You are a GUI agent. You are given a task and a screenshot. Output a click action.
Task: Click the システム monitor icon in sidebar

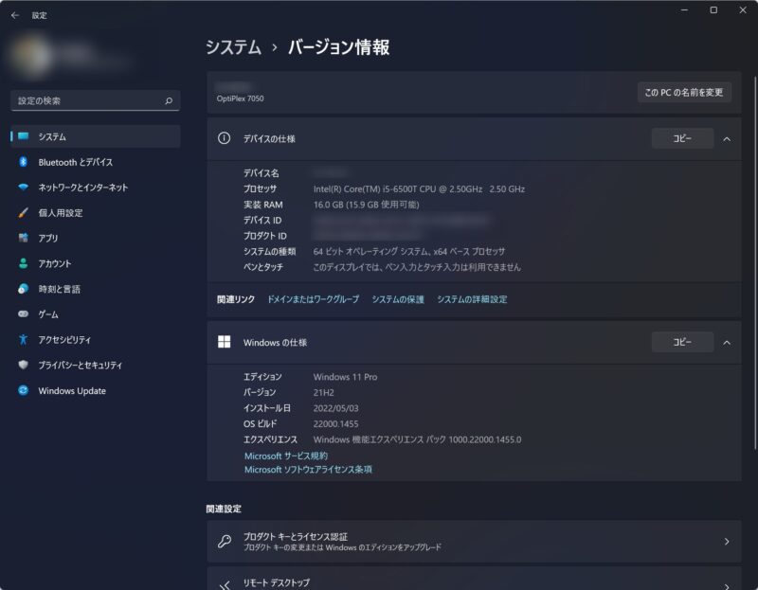pyautogui.click(x=23, y=136)
